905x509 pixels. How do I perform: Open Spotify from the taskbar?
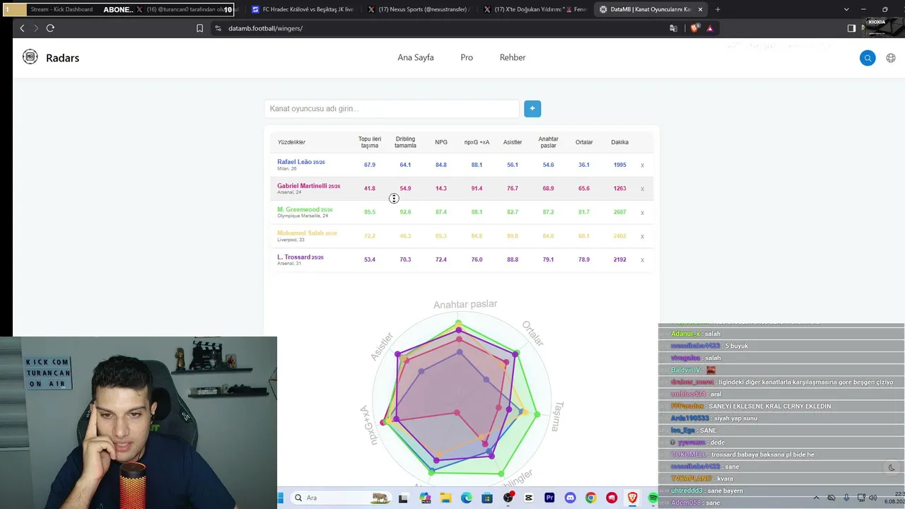(x=653, y=498)
